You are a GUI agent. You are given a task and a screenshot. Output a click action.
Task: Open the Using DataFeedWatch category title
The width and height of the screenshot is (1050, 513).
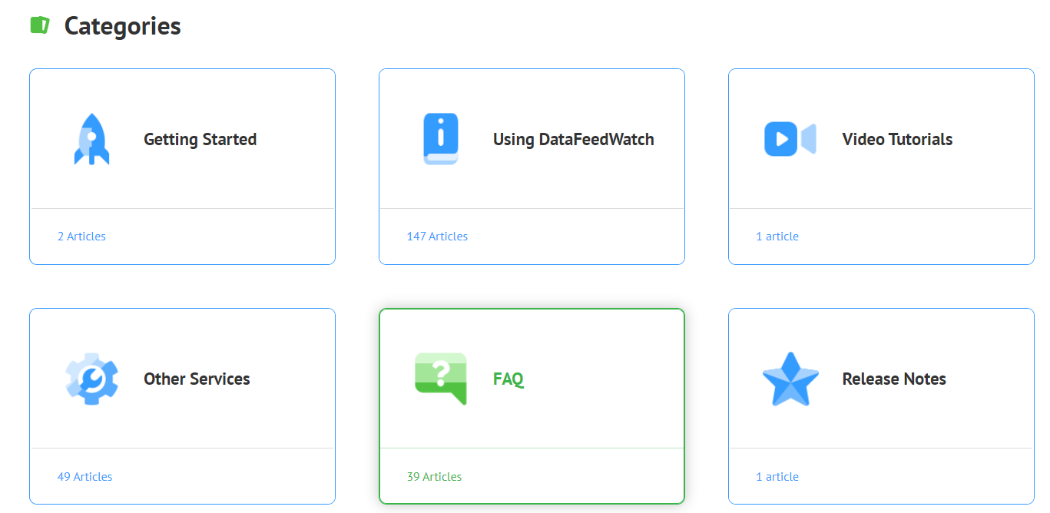click(x=574, y=140)
